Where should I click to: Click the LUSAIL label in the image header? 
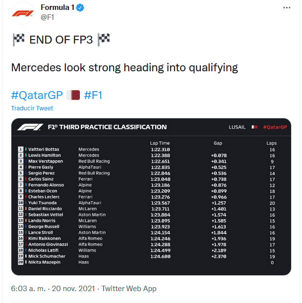click(x=237, y=127)
